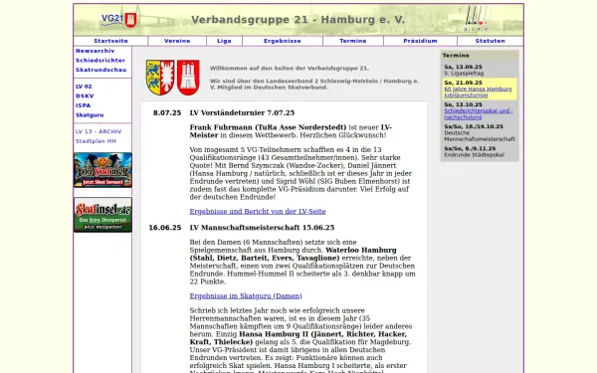Screen dimensions: 597x373
Task: Open the Liga menu item
Action: pyautogui.click(x=224, y=41)
